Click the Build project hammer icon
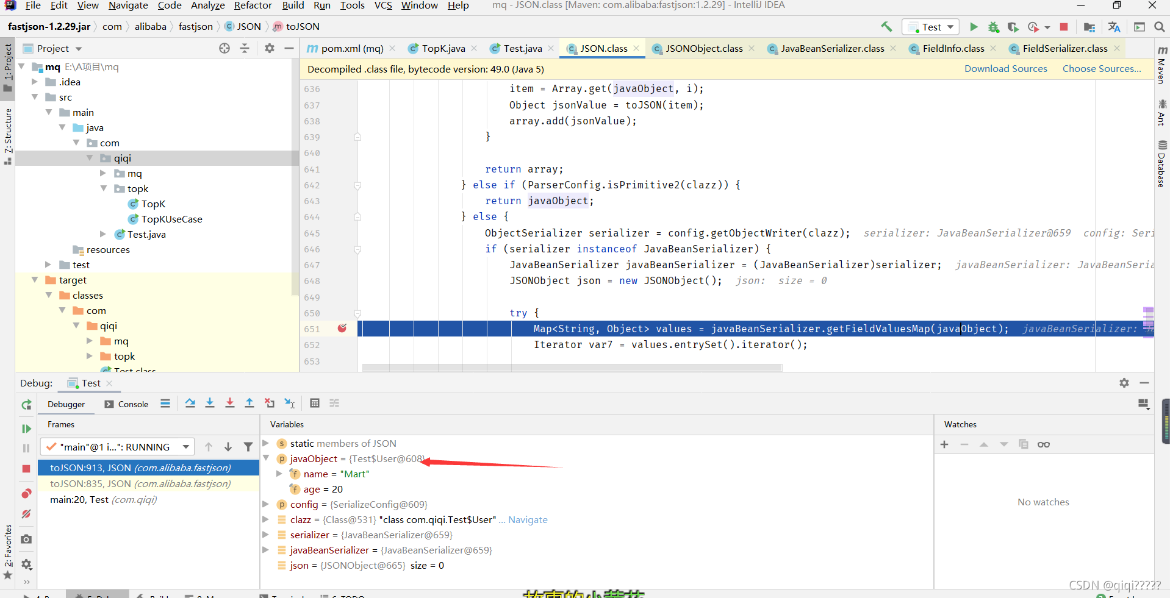Screen dimensions: 1170x598 click(886, 27)
